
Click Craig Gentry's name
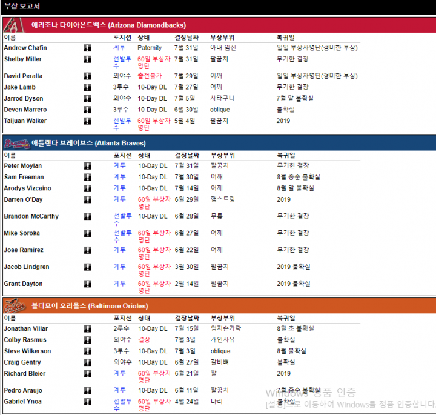(22, 362)
